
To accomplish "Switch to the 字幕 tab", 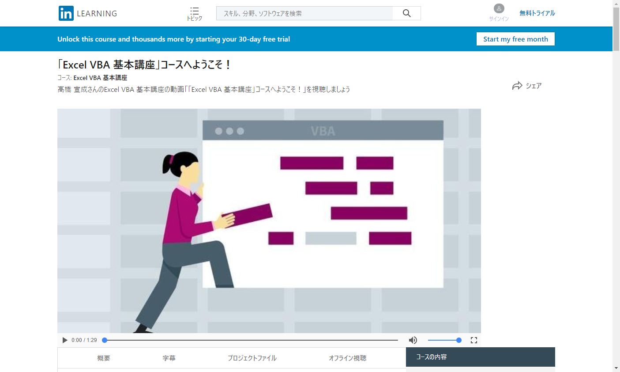I will point(169,358).
